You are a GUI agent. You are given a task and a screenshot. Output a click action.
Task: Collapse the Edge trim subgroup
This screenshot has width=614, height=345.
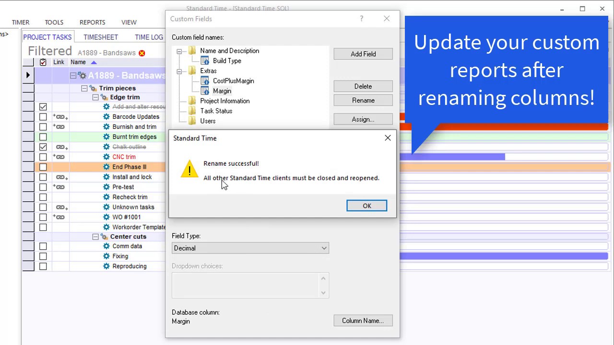pyautogui.click(x=95, y=97)
